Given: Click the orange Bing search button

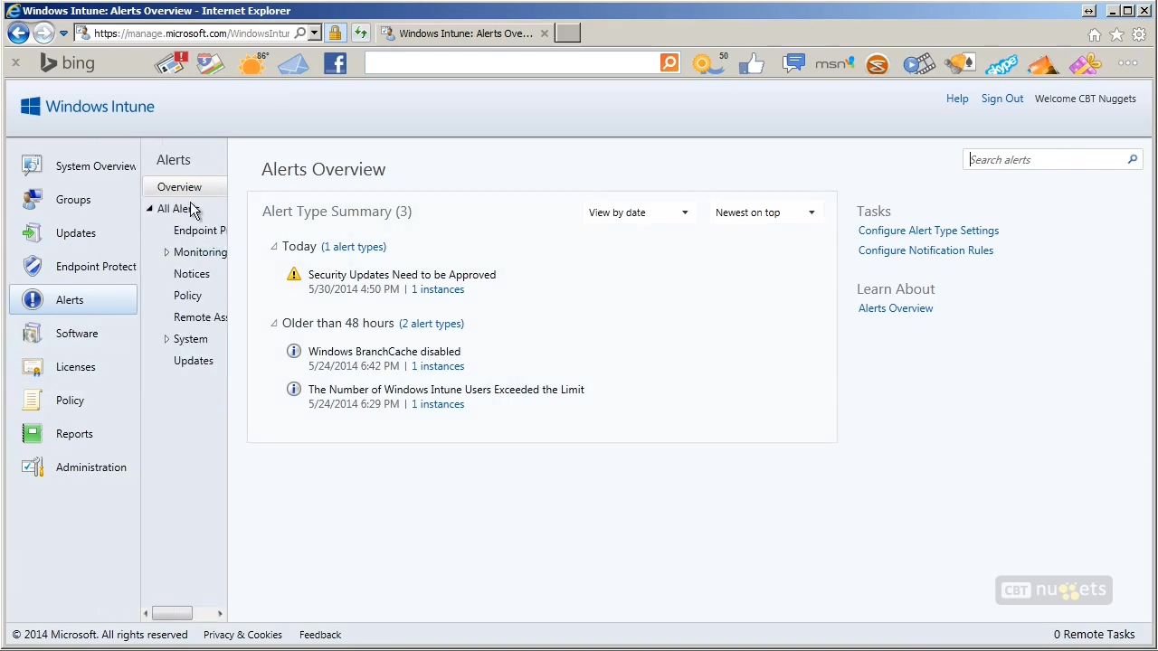Looking at the screenshot, I should [669, 62].
